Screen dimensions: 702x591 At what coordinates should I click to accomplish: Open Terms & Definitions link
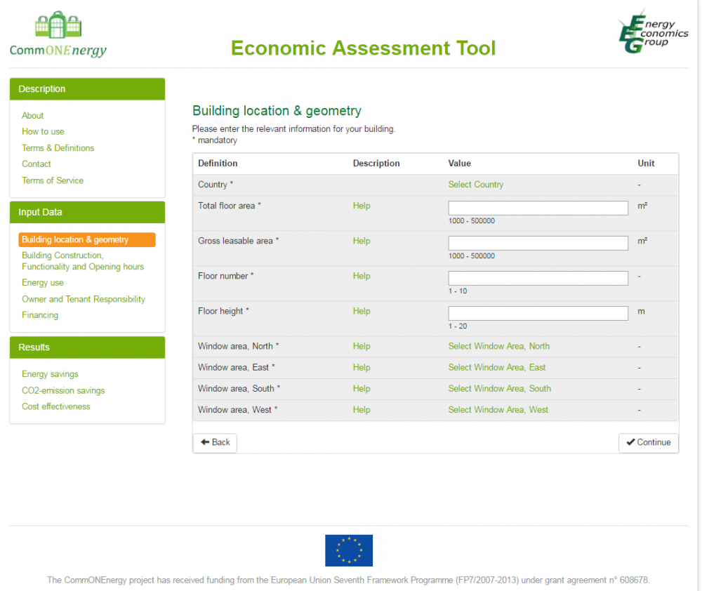coord(58,147)
